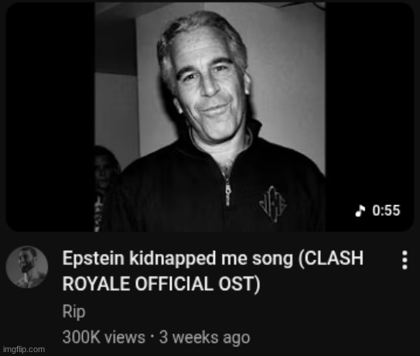
Task: Click the dot separator between views and date
Action: click(x=152, y=337)
